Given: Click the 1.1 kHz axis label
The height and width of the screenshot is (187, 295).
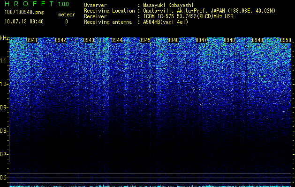Looking at the screenshot, I should click(4, 61).
